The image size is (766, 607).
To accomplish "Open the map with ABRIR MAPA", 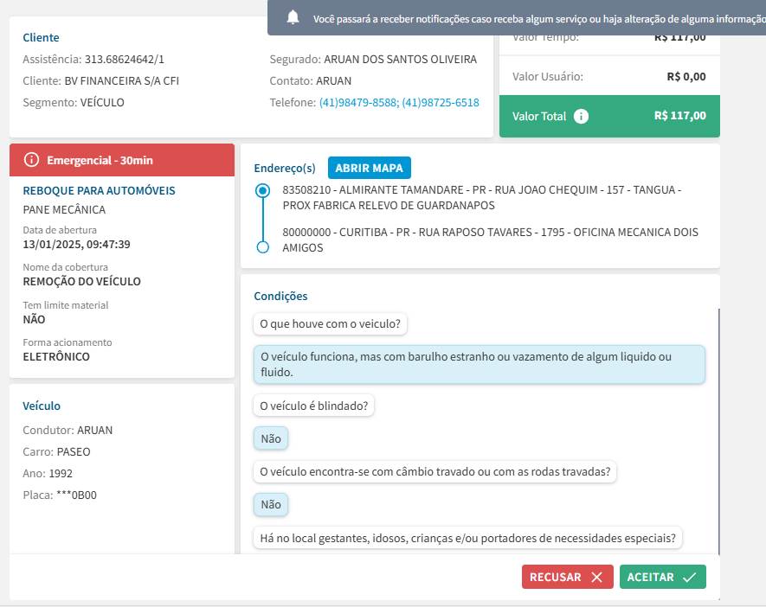I will (370, 168).
